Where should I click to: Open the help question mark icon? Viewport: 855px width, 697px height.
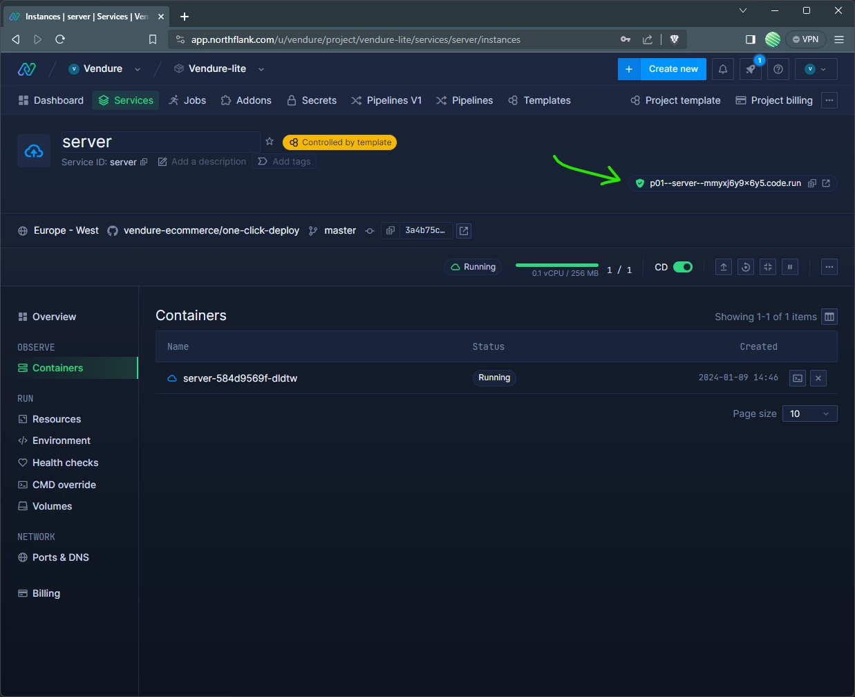tap(778, 69)
